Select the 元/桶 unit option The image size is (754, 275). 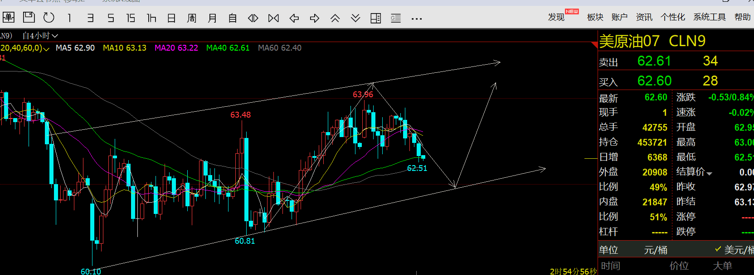(656, 250)
